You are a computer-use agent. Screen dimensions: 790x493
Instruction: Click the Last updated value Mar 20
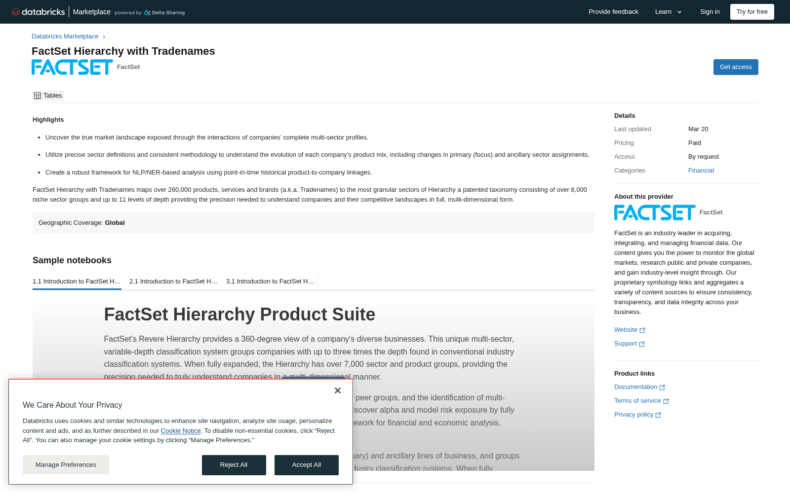tap(698, 129)
